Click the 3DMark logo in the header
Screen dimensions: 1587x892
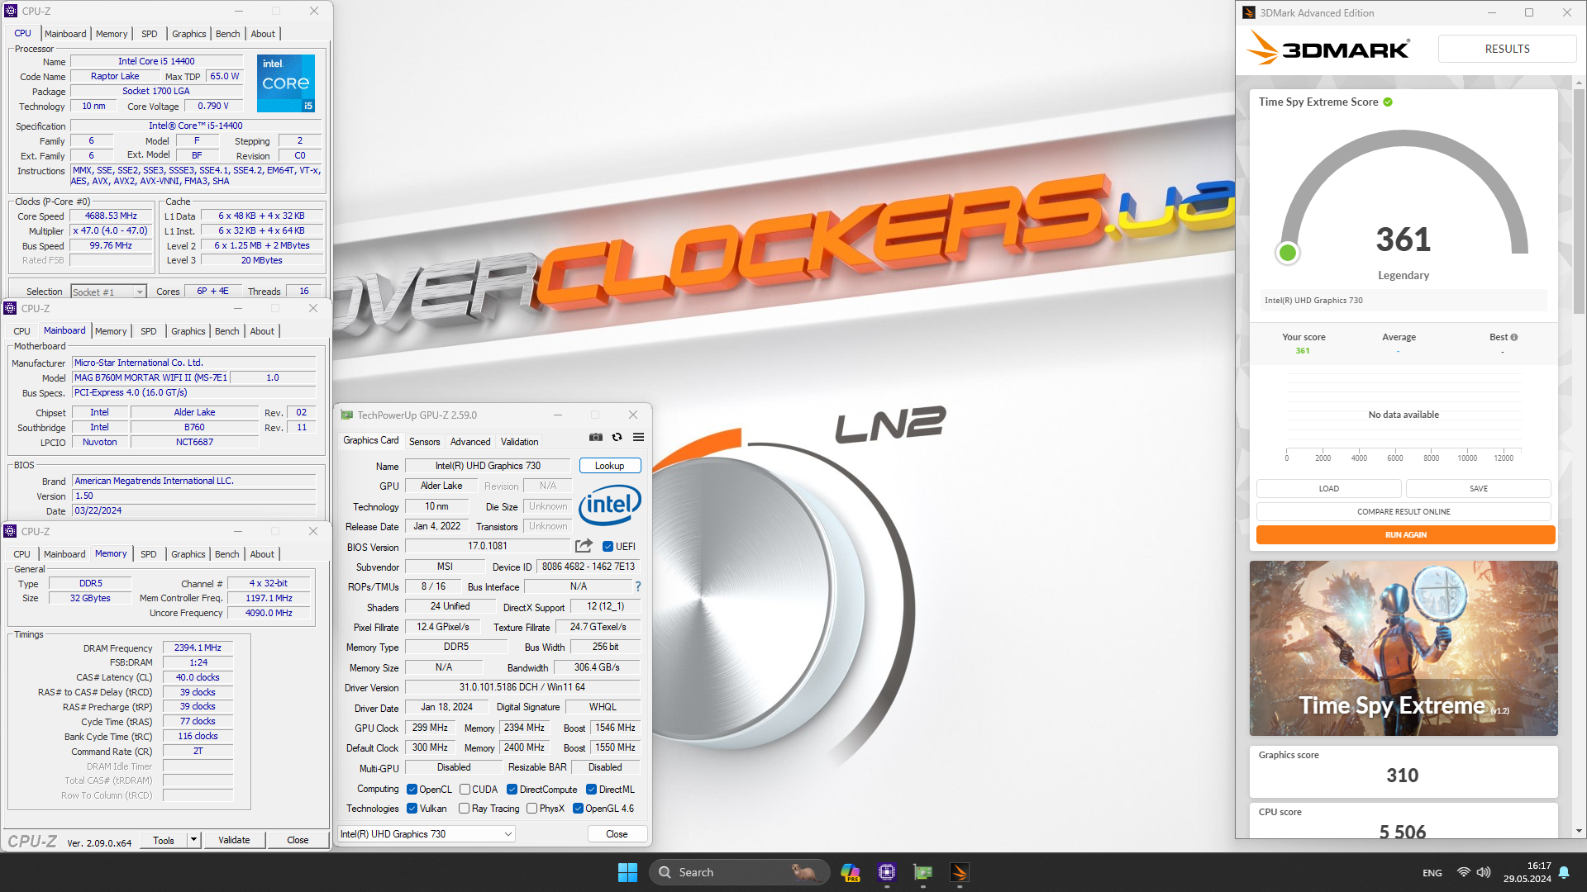[x=1328, y=49]
